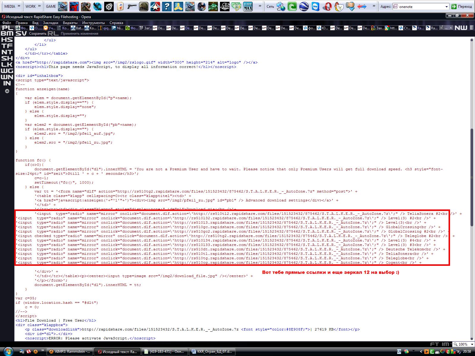Screen dimensions: 475x356
Task: Click the IM status bar button
Action: click(x=445, y=344)
